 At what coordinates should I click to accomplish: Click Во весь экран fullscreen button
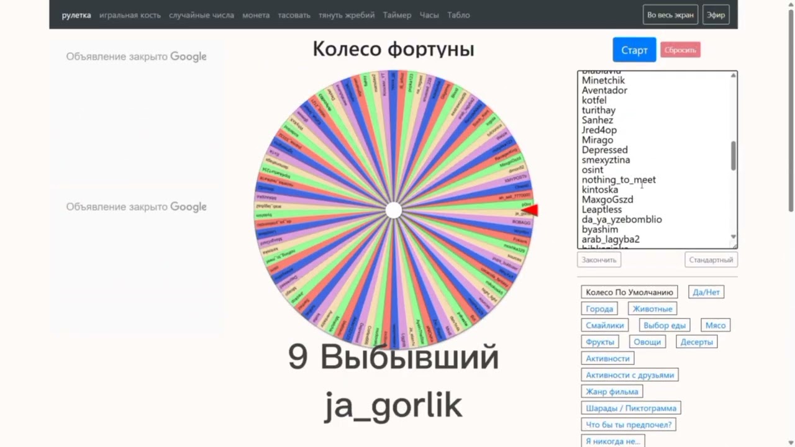point(670,15)
